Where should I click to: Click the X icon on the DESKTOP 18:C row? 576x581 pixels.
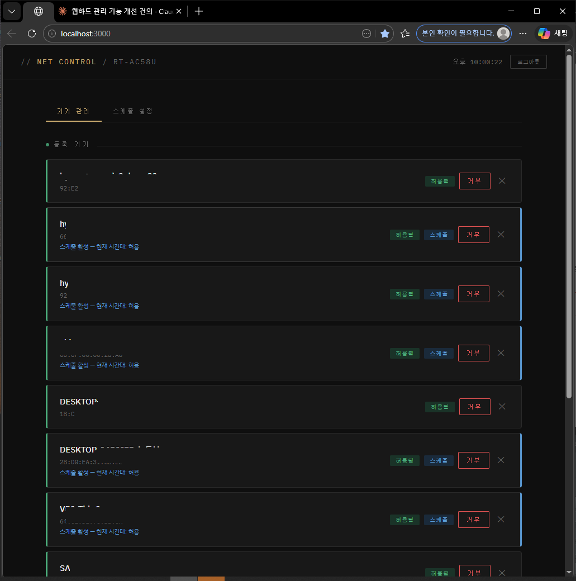point(502,407)
